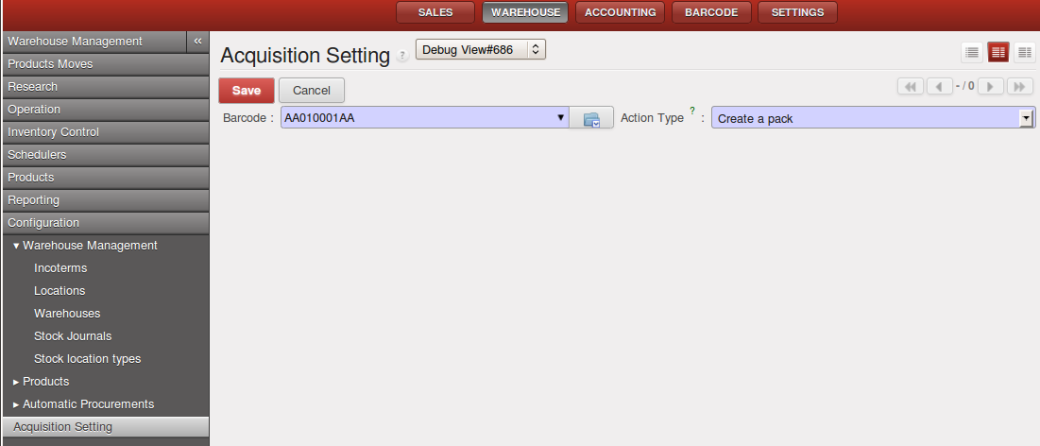The image size is (1040, 446).
Task: Open Barcode record folder icon
Action: click(x=591, y=118)
